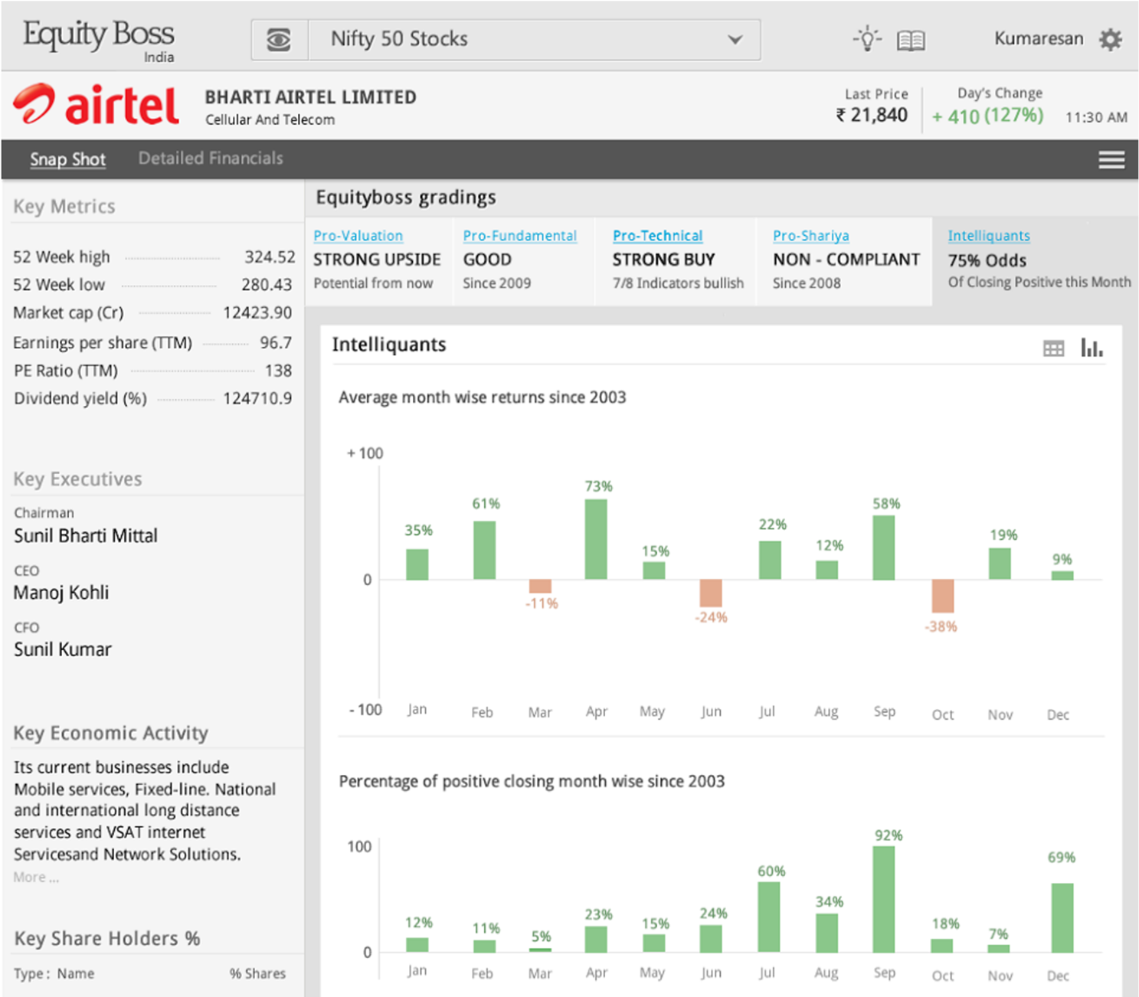The width and height of the screenshot is (1139, 997).
Task: Click the 52 Week high value 324.52
Action: 270,257
